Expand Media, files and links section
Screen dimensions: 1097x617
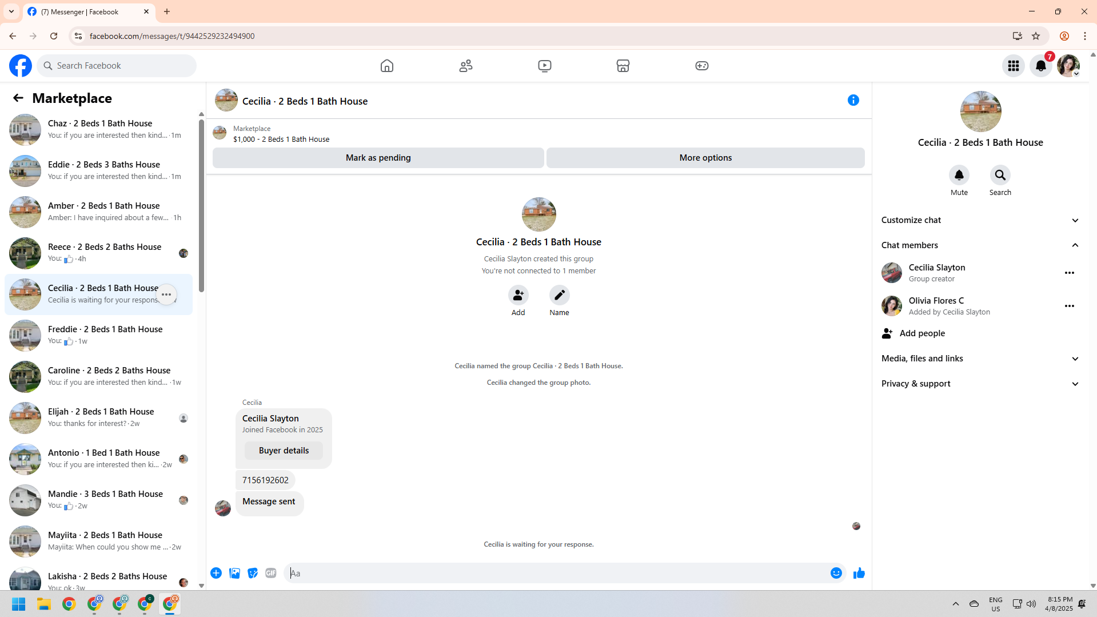(980, 359)
